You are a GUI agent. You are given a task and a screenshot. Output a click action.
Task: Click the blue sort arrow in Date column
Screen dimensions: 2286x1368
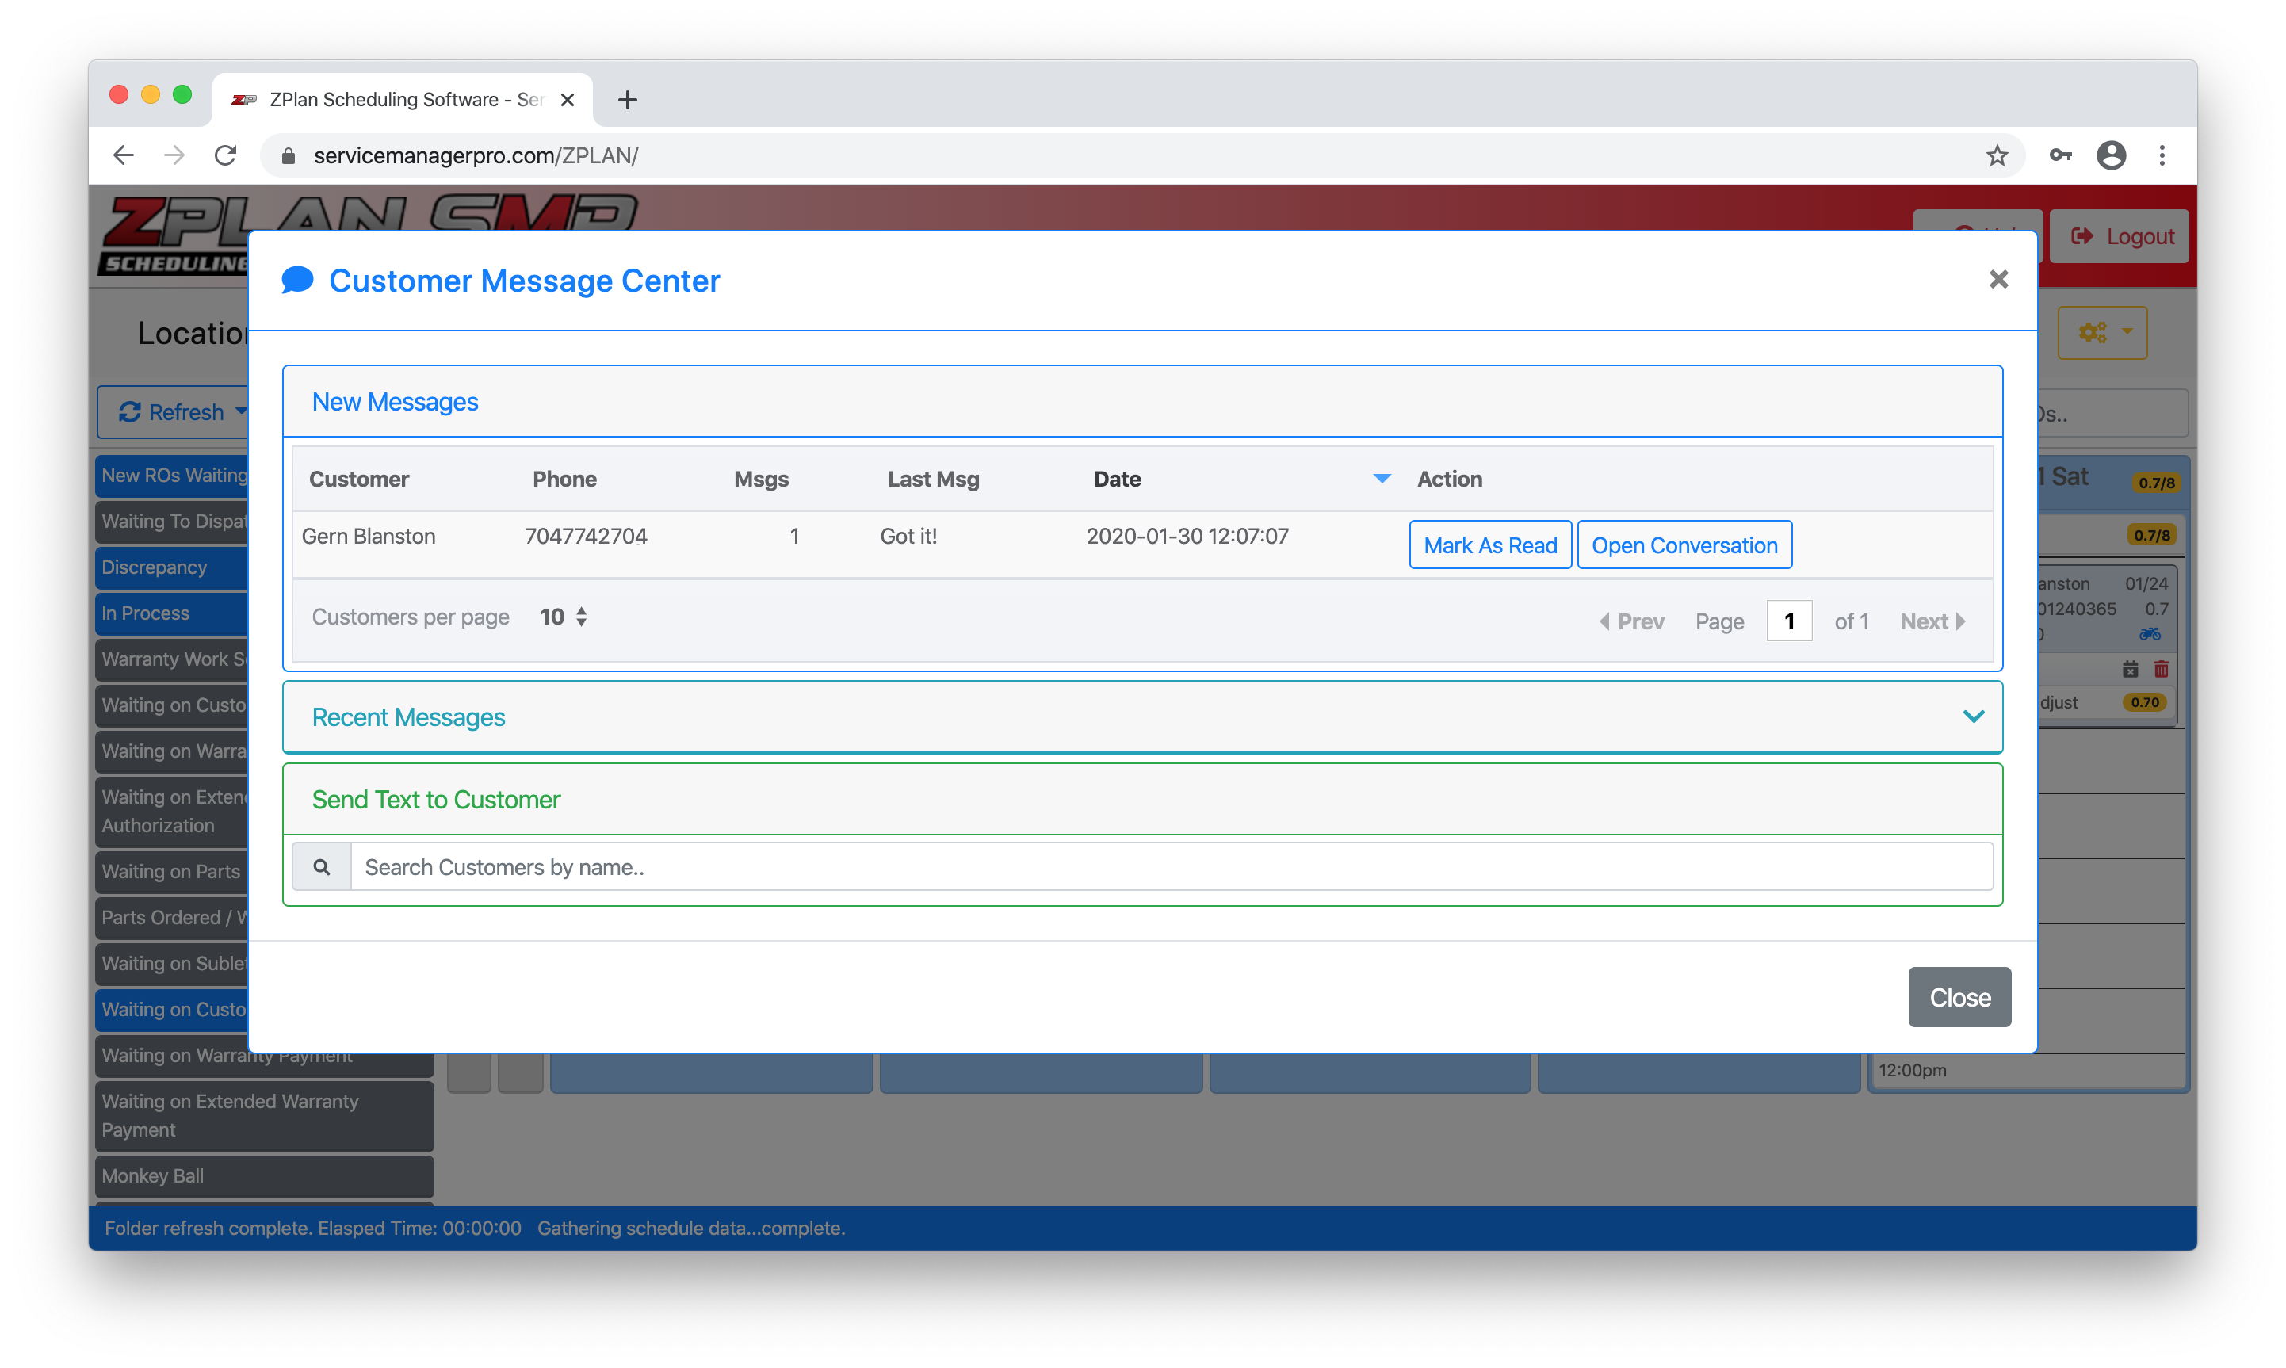click(x=1381, y=479)
